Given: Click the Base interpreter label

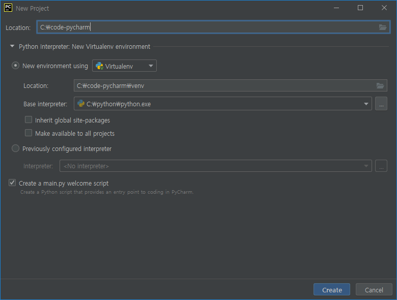Looking at the screenshot, I should [x=45, y=104].
